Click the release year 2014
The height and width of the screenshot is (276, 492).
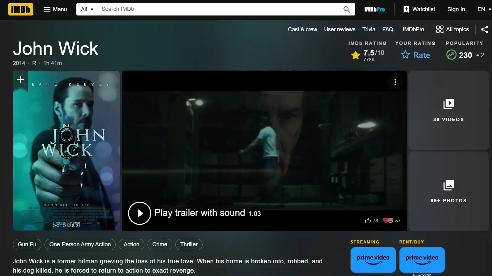[x=19, y=63]
